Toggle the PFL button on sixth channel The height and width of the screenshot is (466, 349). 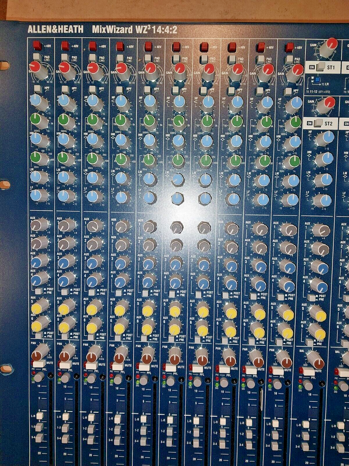point(171,381)
